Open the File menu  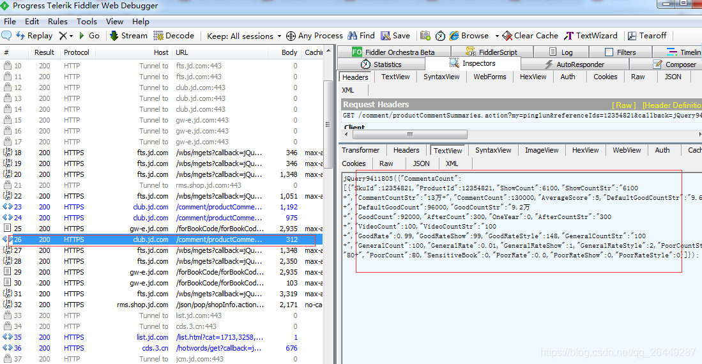point(10,22)
